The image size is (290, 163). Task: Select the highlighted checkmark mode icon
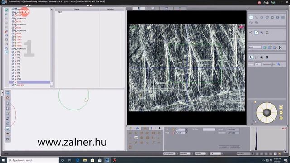(x=256, y=33)
